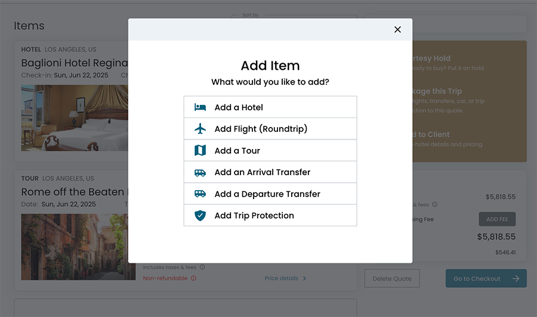
Task: Choose Add Flight (Roundtrip) option
Action: [x=261, y=129]
